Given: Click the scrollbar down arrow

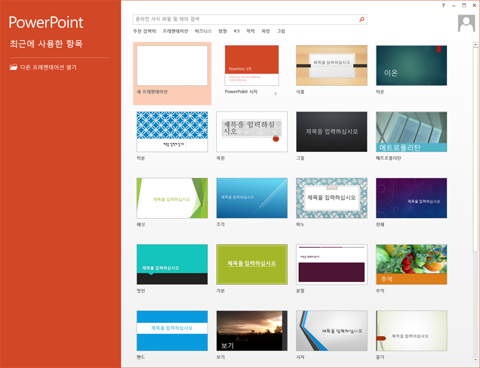Looking at the screenshot, I should click(476, 360).
